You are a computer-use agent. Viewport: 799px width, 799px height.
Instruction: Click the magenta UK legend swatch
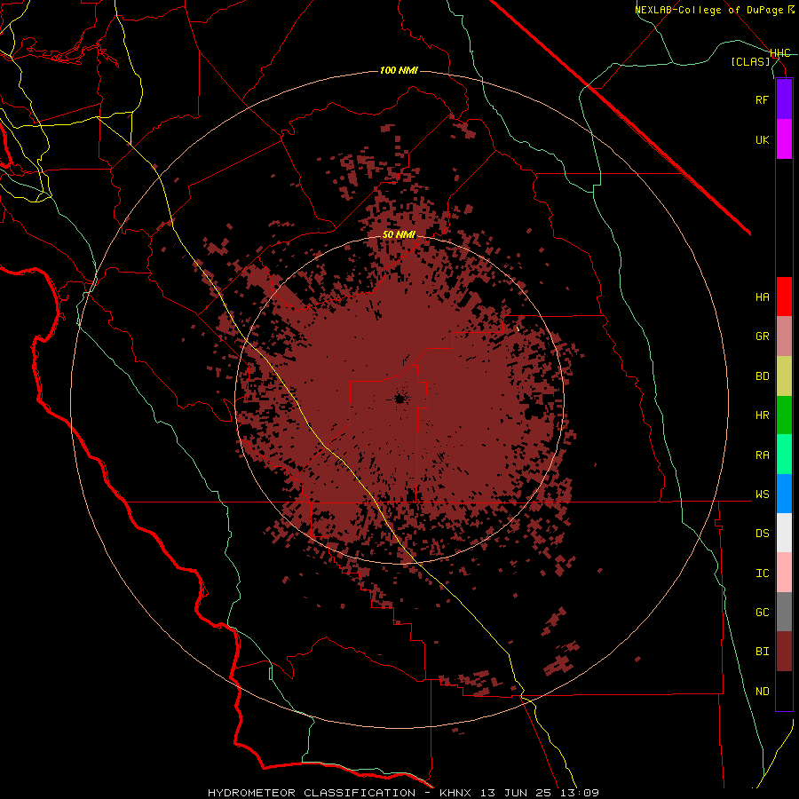(784, 139)
